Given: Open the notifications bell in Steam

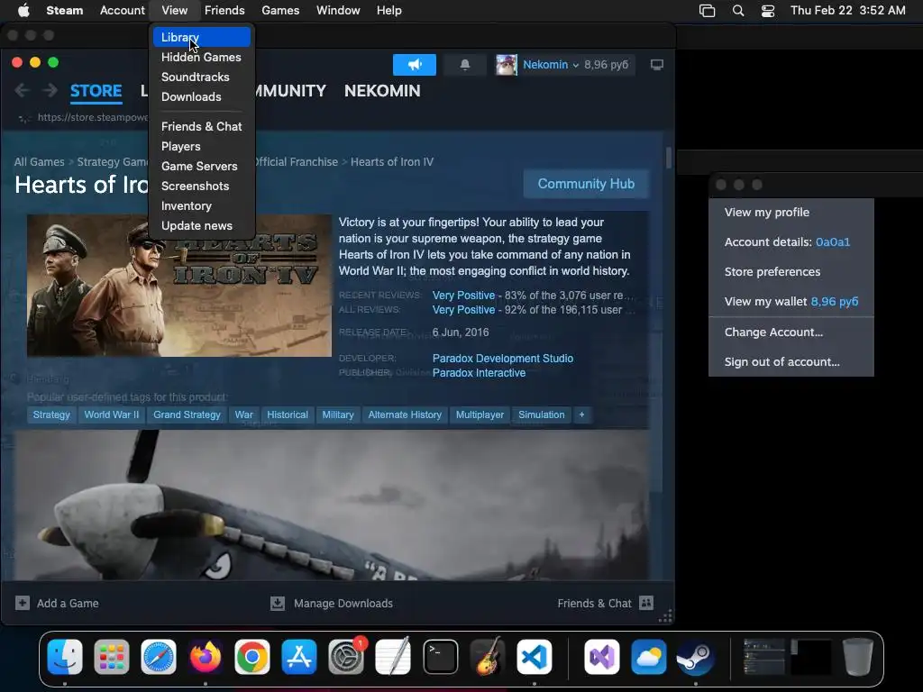Looking at the screenshot, I should (x=465, y=65).
